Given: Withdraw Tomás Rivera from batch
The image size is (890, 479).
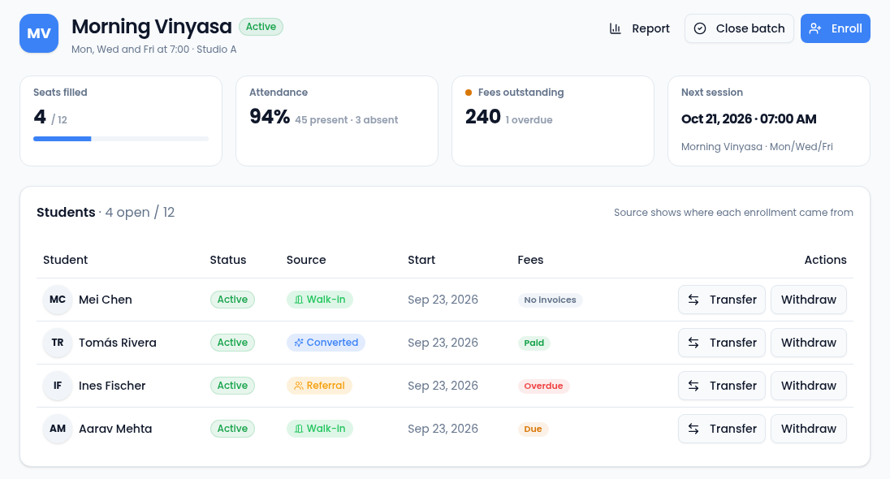Looking at the screenshot, I should click(x=808, y=343).
